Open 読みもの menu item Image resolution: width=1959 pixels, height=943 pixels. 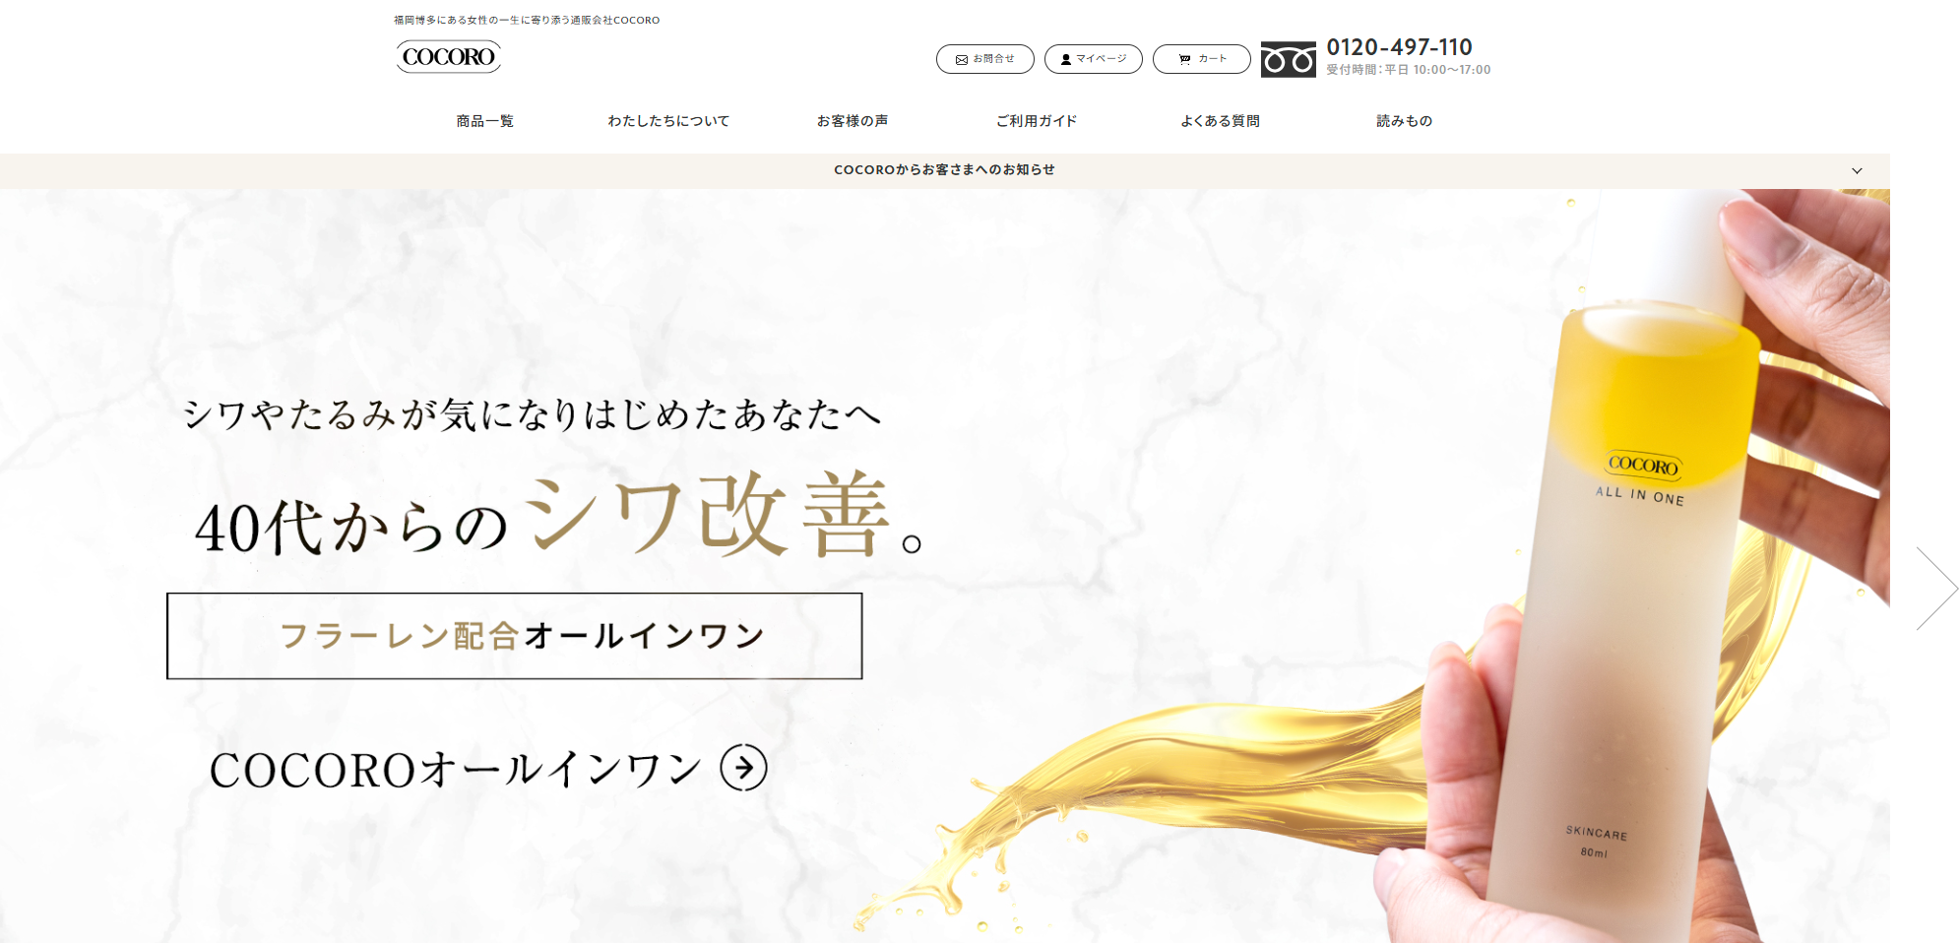click(1404, 121)
